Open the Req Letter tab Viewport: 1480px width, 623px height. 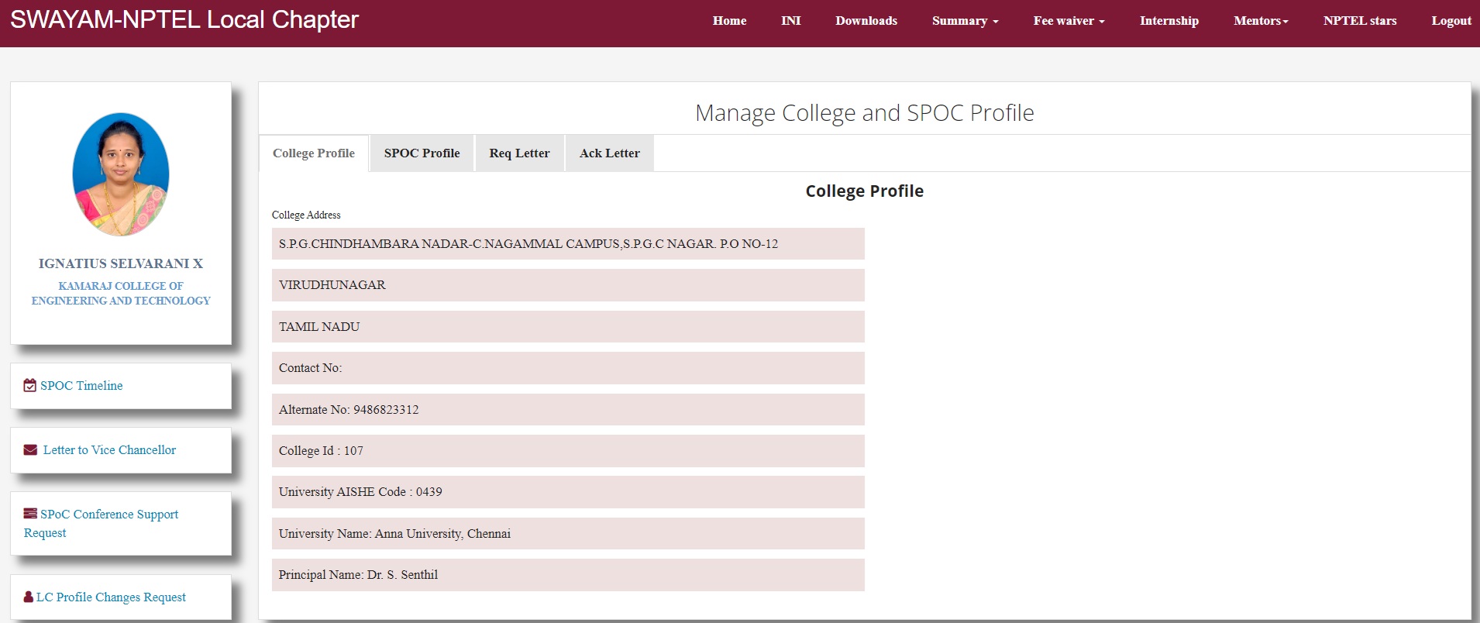click(519, 153)
